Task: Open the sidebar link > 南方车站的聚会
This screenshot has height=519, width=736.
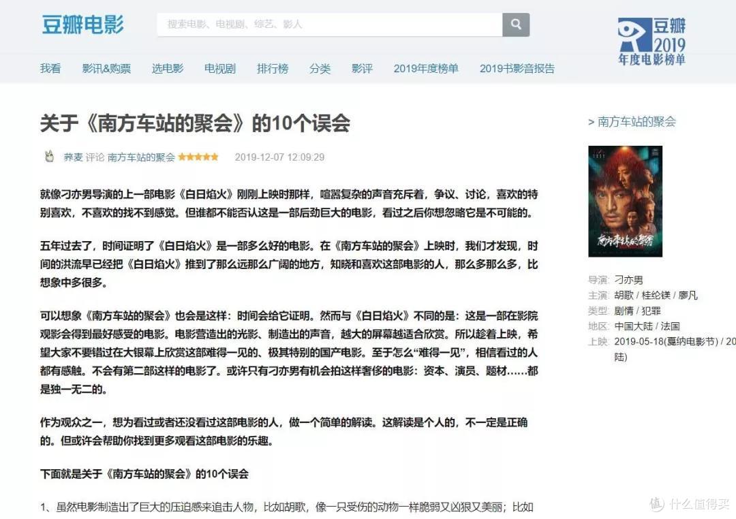Action: coord(632,122)
